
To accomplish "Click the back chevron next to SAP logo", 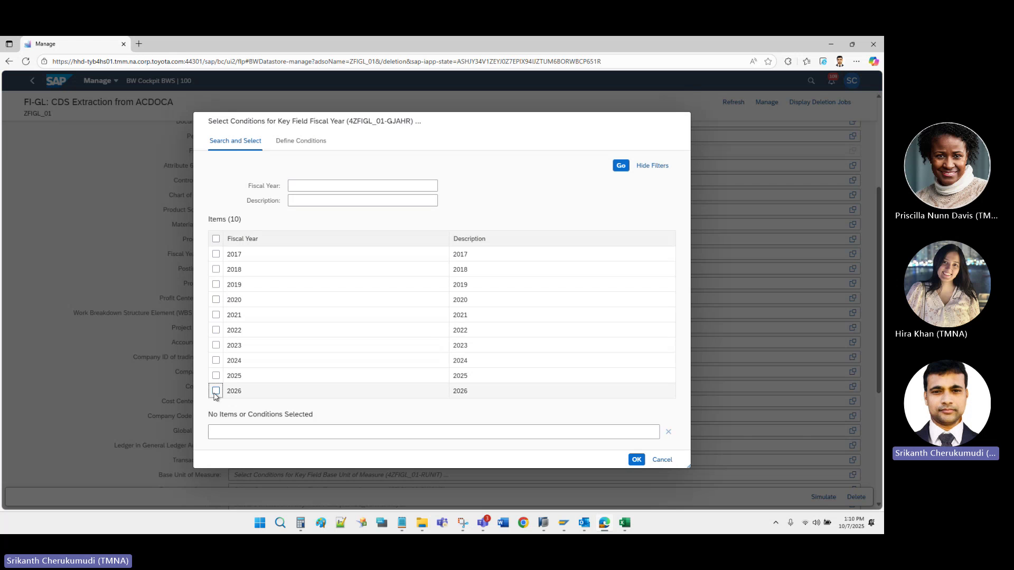I will point(32,80).
